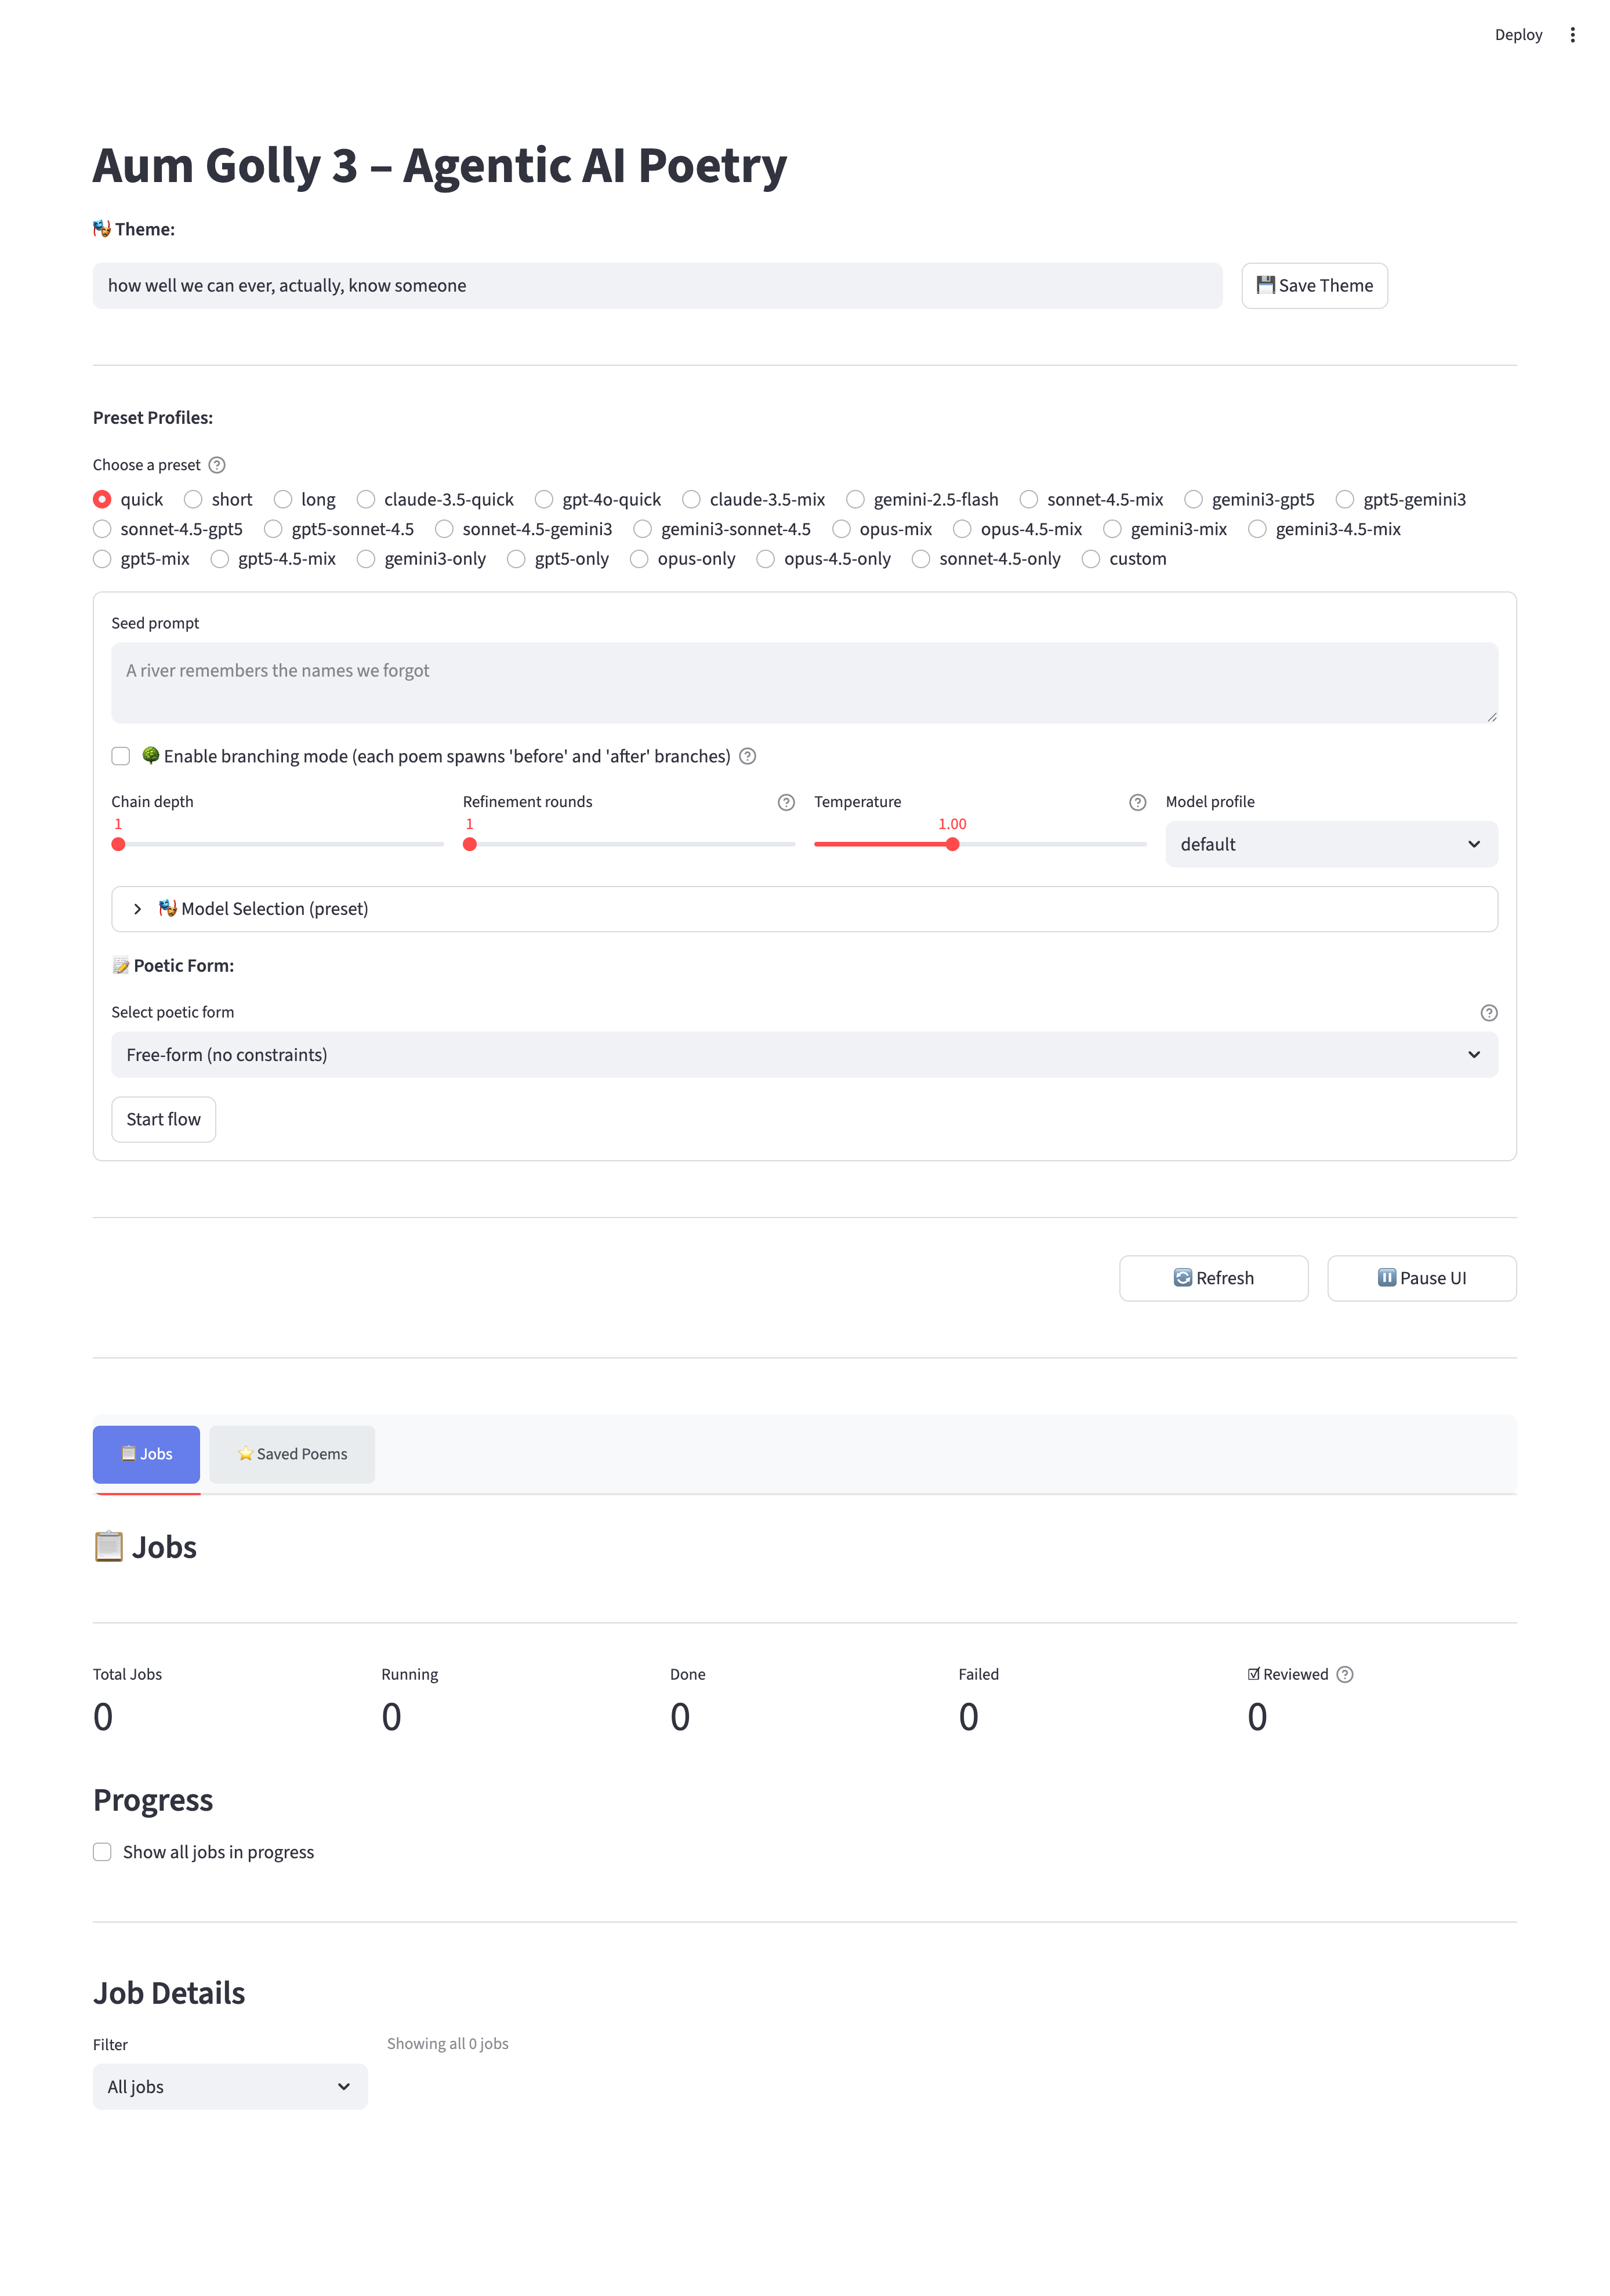Open the three-dot overflow menu top right
This screenshot has width=1610, height=2296.
(x=1572, y=34)
